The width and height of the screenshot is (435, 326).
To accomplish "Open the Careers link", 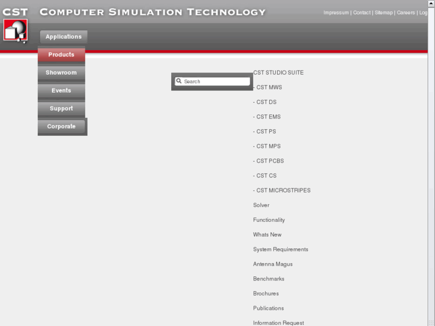I will (x=406, y=13).
